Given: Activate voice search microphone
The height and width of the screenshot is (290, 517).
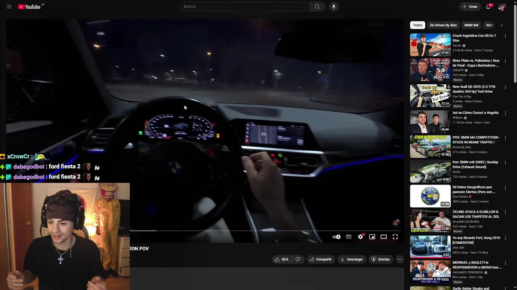Looking at the screenshot, I should 334,6.
